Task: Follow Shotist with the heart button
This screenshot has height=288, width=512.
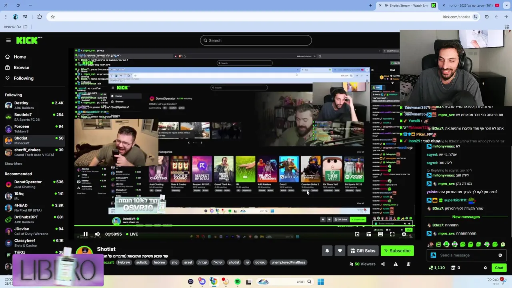Action: 340,251
